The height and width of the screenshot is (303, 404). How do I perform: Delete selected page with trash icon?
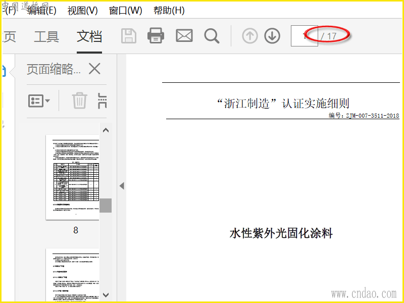(79, 100)
